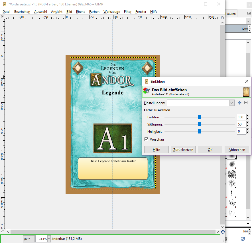Click the Sättigung slider handle
This screenshot has width=252, height=243.
coord(200,124)
